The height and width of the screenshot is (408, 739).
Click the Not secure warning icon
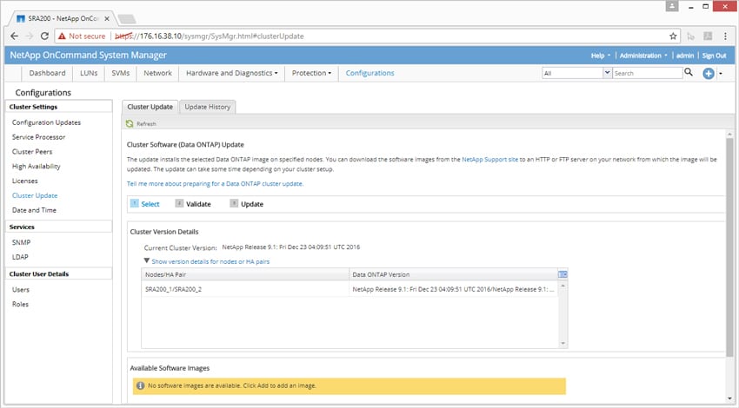(x=62, y=36)
